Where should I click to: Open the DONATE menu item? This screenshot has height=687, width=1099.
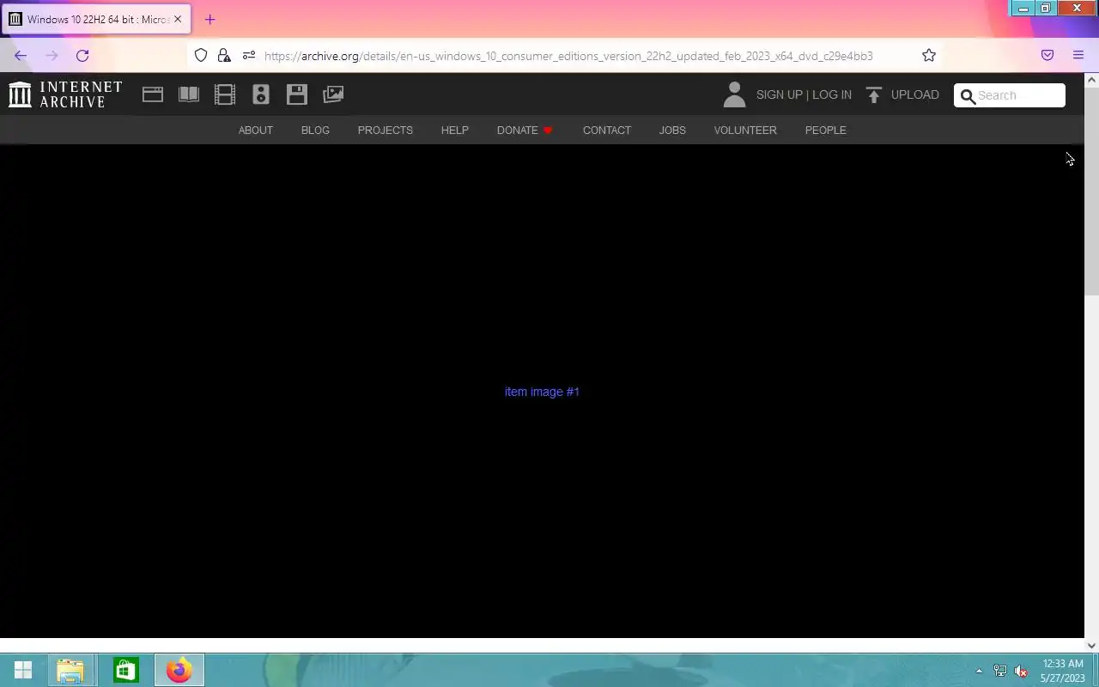point(518,131)
